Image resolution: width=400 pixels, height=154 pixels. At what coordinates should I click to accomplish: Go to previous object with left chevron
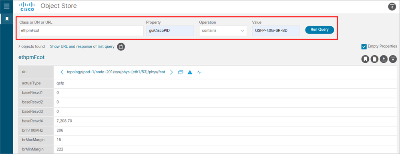point(62,72)
